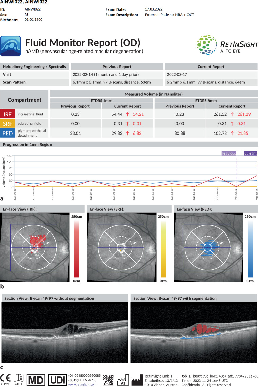This screenshot has height=387, width=259.
Task: Click the eIFU booklet icon
Action: [19, 378]
